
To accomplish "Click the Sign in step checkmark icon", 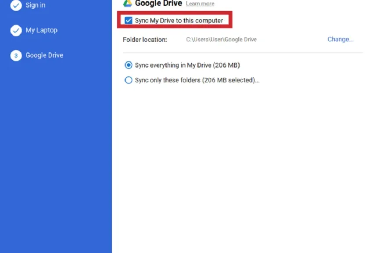I will tap(16, 5).
